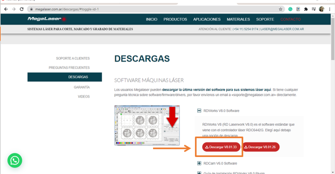This screenshot has width=335, height=174.
Task: Open the Chrome profile avatar
Action: tap(322, 9)
